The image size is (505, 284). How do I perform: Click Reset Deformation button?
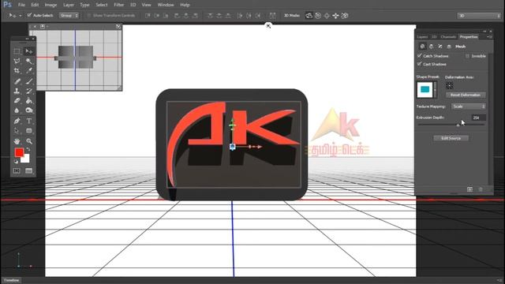(x=466, y=95)
